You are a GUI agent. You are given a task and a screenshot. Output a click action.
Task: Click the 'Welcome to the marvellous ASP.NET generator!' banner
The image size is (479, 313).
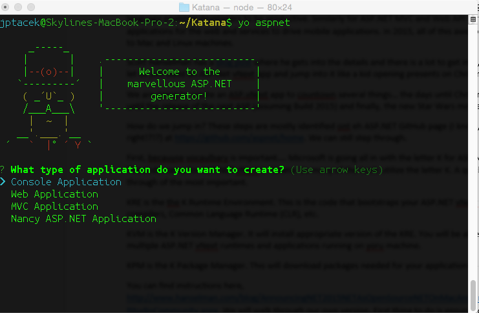pyautogui.click(x=179, y=84)
